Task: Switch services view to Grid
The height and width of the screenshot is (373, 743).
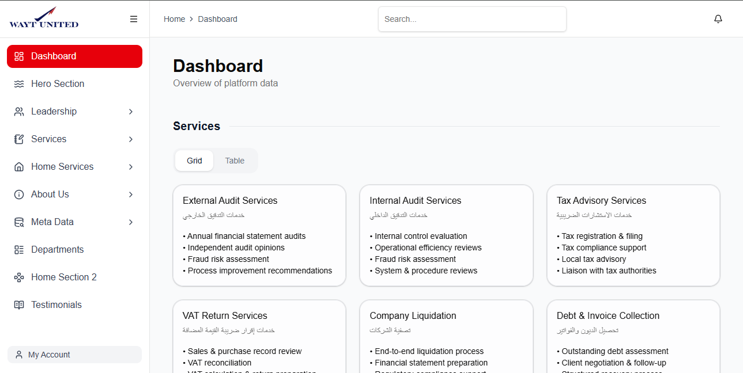Action: [194, 161]
